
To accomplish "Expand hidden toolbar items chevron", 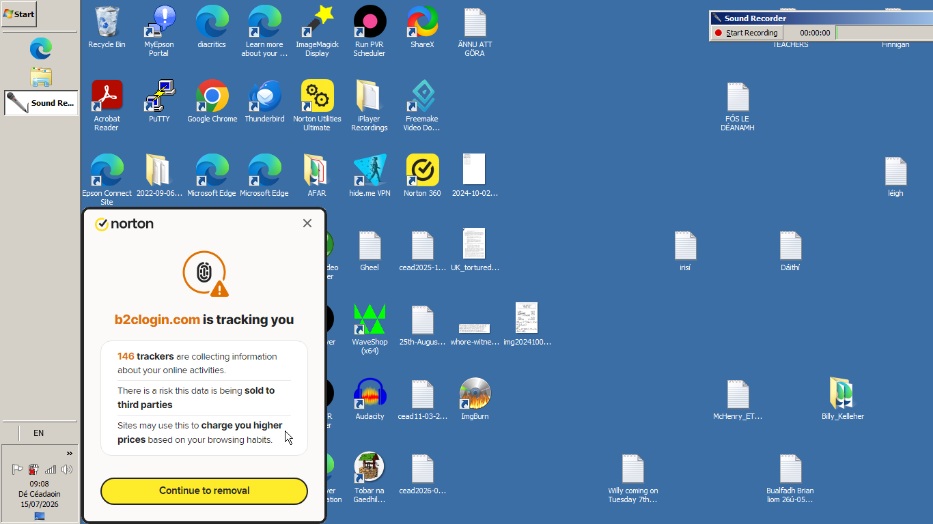I will click(69, 453).
